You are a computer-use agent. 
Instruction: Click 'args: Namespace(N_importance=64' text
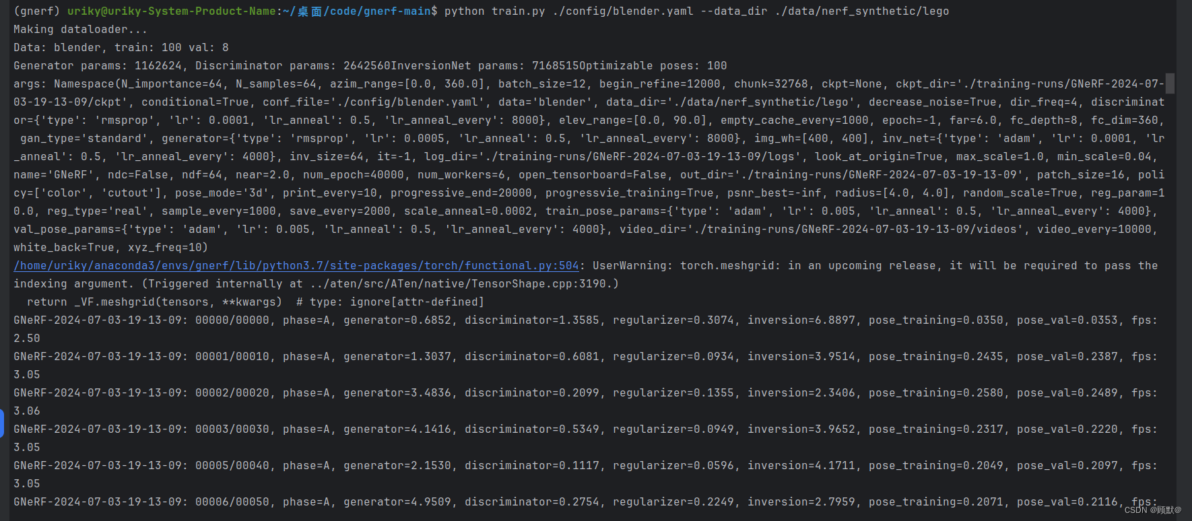118,84
